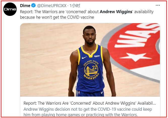The width and height of the screenshot is (168, 118).
Task: Click the Rakuten patch on the jersey
Action: click(x=97, y=56)
